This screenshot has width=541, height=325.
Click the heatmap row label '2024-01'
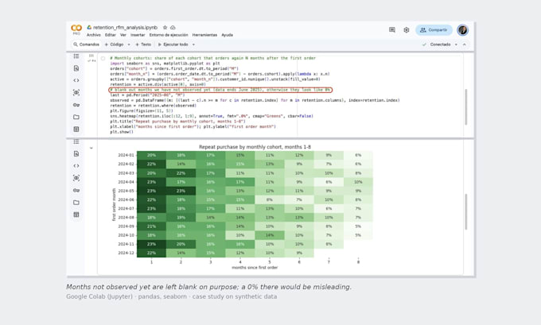(126, 155)
